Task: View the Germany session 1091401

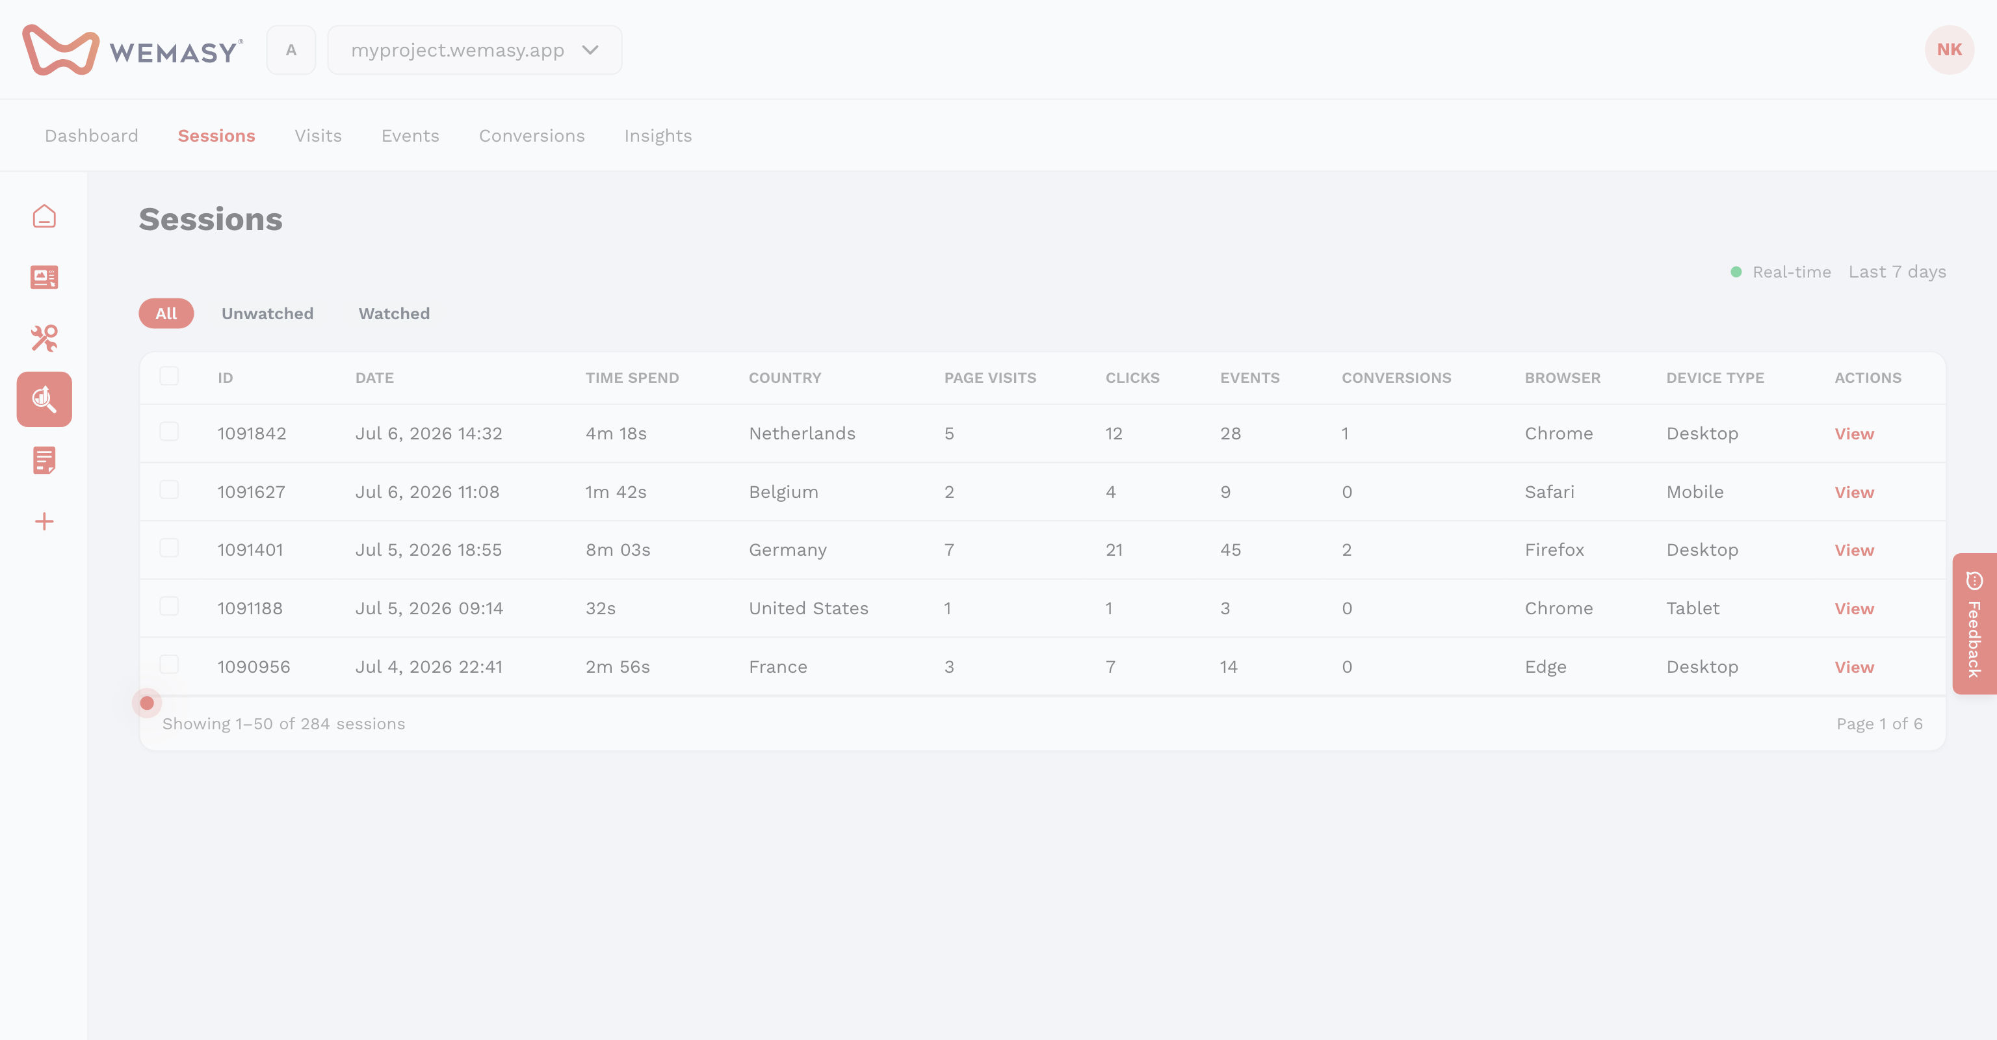Action: coord(1853,550)
